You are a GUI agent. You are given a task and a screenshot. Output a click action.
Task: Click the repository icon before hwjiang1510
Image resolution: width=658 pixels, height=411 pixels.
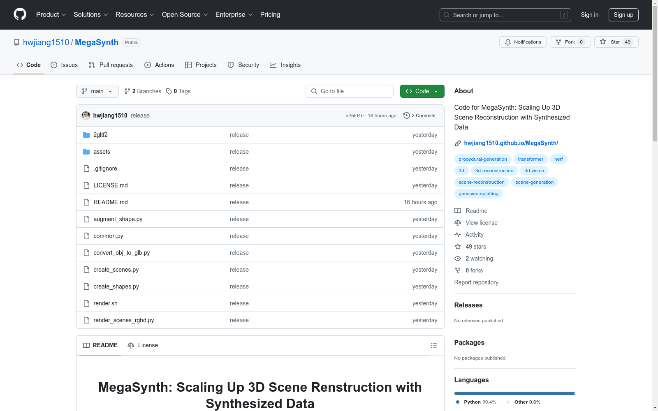tap(16, 42)
